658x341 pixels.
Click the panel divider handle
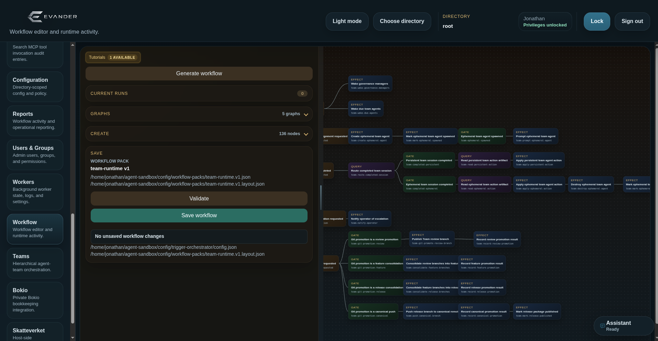click(321, 198)
